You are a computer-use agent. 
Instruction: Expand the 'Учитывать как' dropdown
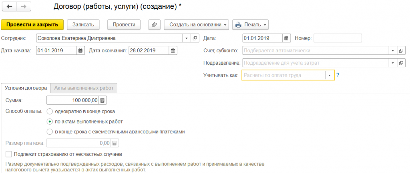click(330, 75)
